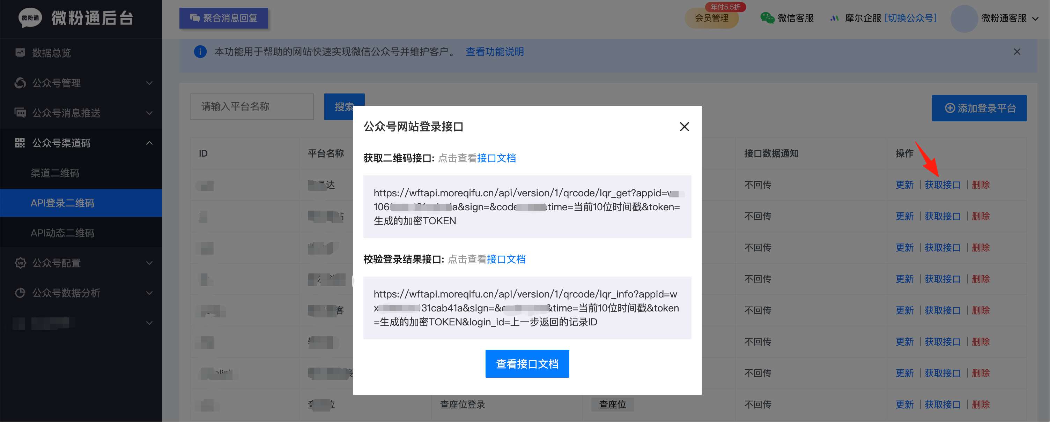The width and height of the screenshot is (1050, 422).
Task: Click the 添加登录平台 button
Action: pos(979,108)
